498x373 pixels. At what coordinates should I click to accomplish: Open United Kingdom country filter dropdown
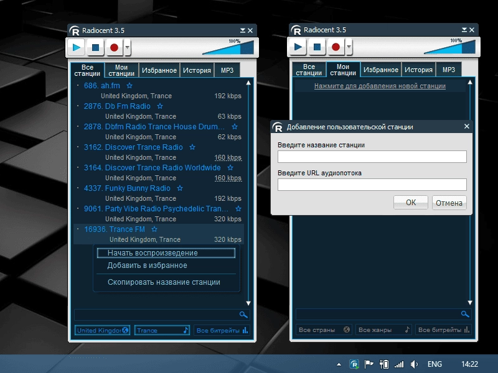coord(102,330)
